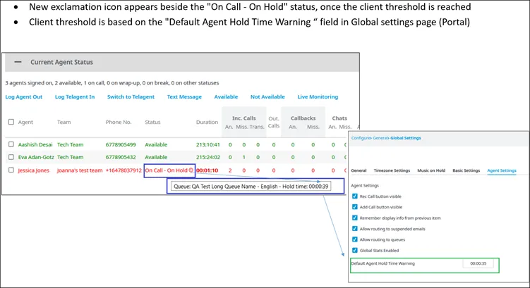Select the header Agent checkbox
This screenshot has height=288, width=530.
(11, 122)
